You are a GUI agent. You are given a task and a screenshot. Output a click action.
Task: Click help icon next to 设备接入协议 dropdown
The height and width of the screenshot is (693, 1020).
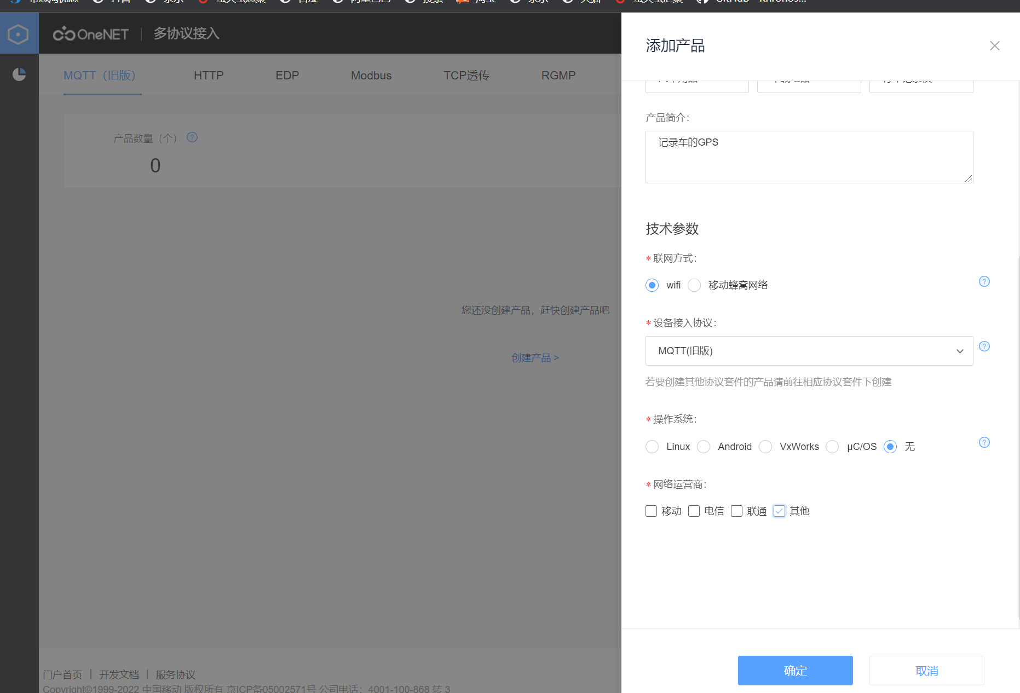(984, 347)
